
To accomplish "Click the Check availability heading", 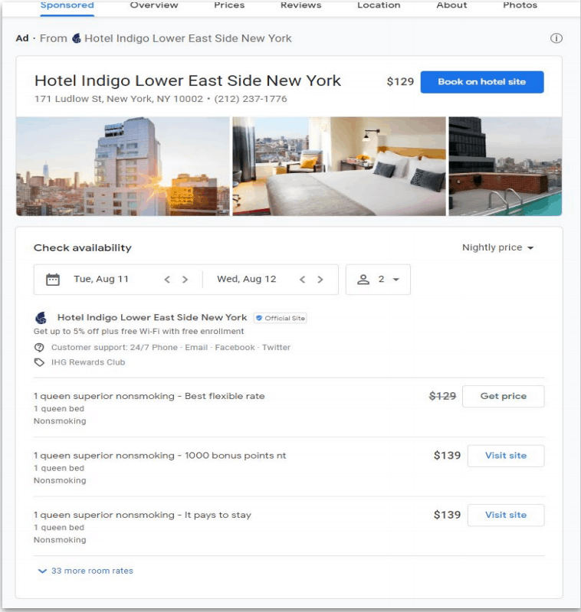I will point(83,248).
